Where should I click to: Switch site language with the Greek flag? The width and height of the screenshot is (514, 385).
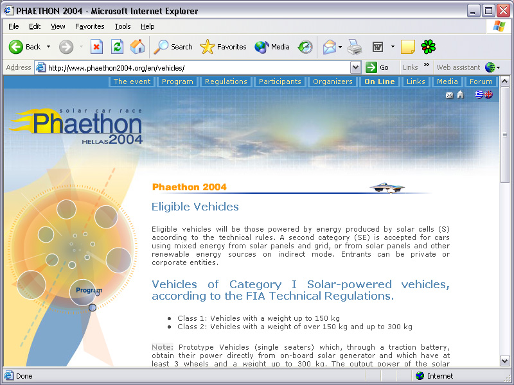click(479, 94)
